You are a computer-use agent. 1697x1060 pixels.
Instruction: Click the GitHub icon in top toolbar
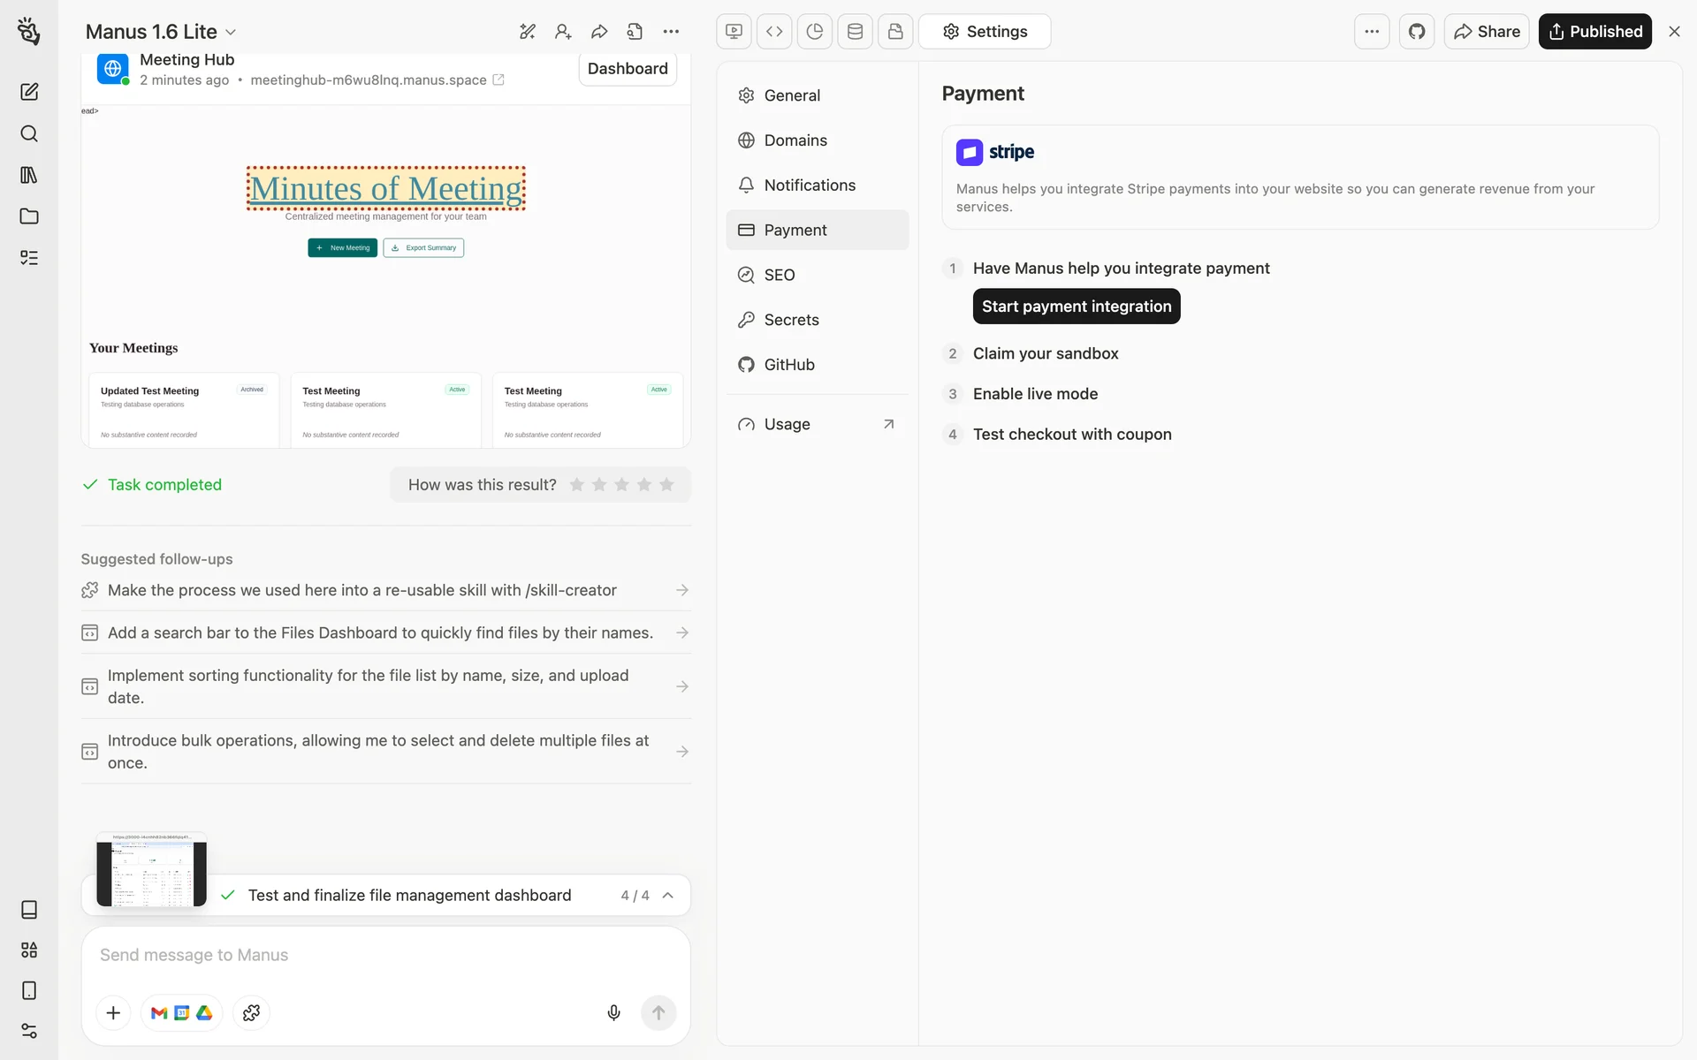tap(1417, 32)
